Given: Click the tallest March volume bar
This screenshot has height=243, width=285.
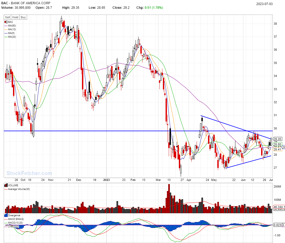Looking at the screenshot, I should (169, 199).
